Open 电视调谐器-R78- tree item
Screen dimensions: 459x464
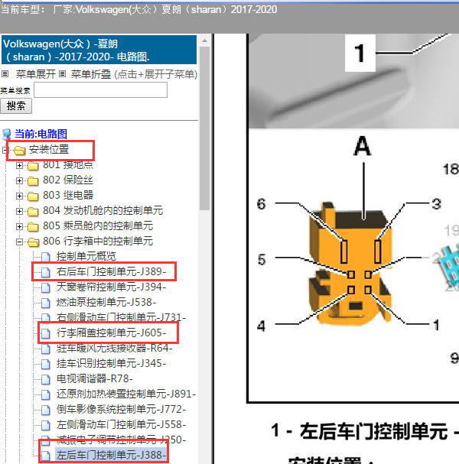coord(94,379)
